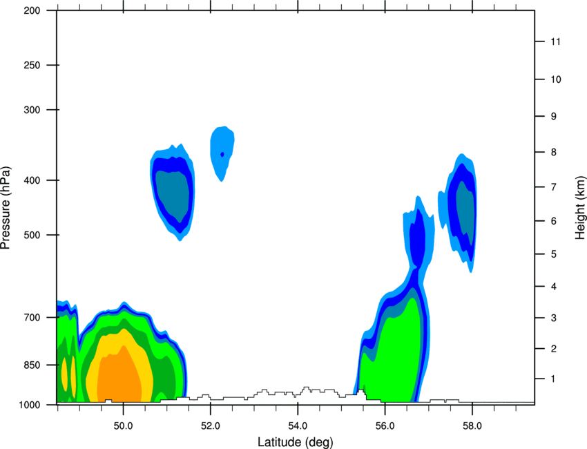Click the 'Height (km)' axis title
The height and width of the screenshot is (449, 587).
pyautogui.click(x=580, y=208)
